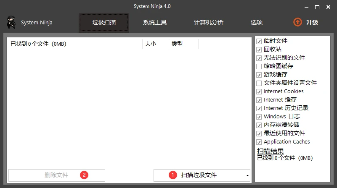This screenshot has height=188, width=337.
Task: Toggle the Internet 缓存 checkbox
Action: (x=259, y=100)
